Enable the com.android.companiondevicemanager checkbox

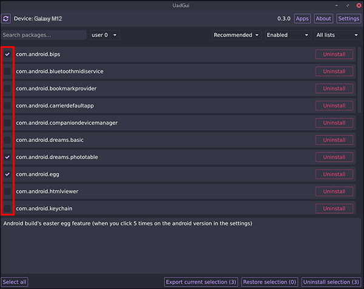pos(7,123)
